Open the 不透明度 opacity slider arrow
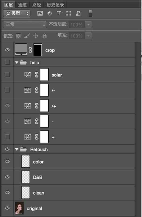This screenshot has height=217, width=142. click(x=88, y=25)
